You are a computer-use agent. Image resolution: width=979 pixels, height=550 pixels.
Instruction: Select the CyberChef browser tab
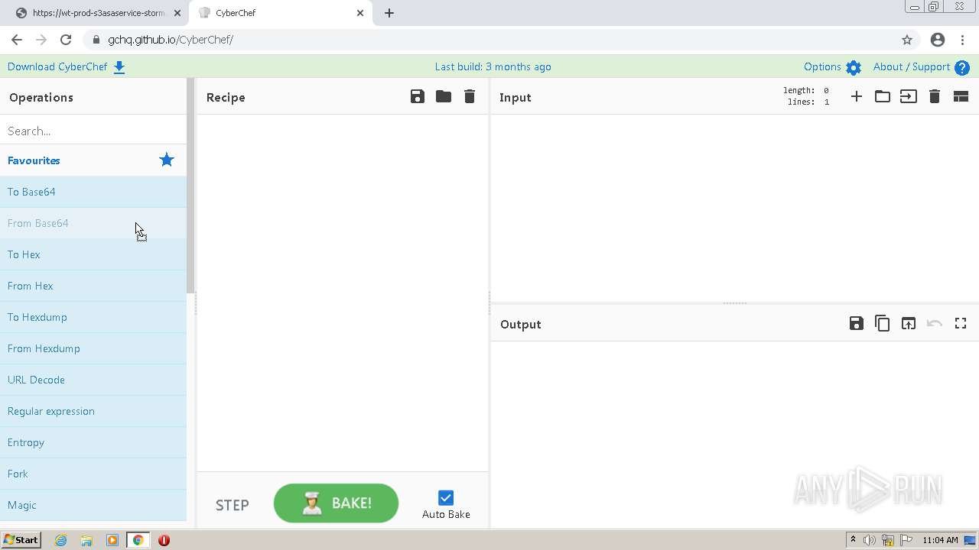tap(281, 13)
